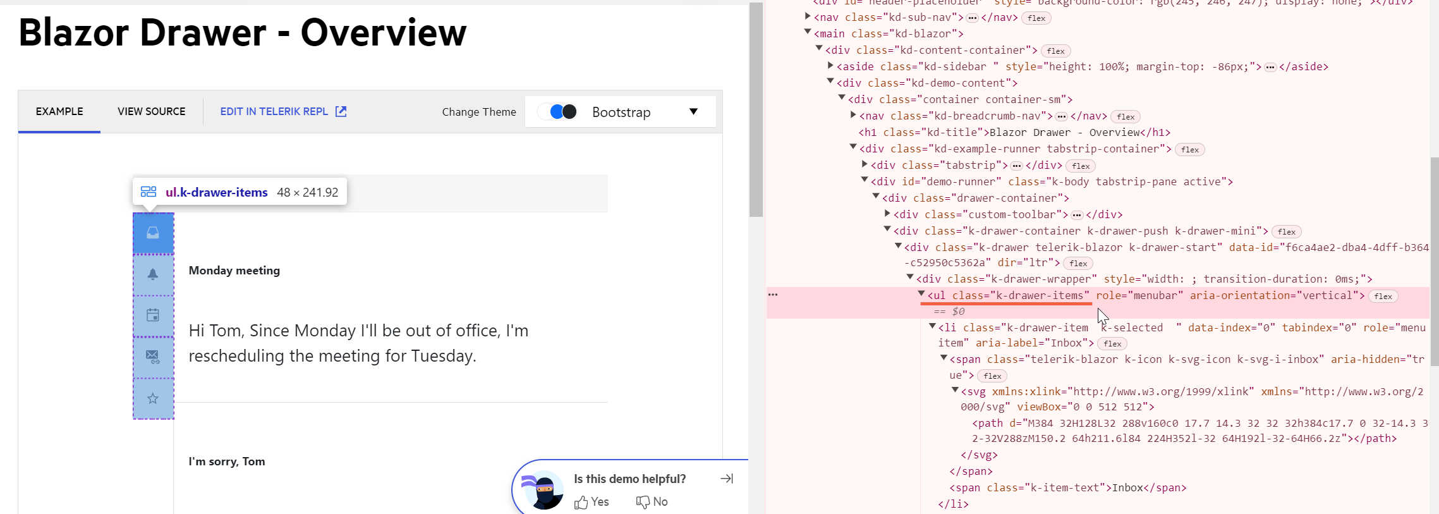Click the I'm sorry, Tom message title
This screenshot has width=1439, height=514.
[227, 462]
